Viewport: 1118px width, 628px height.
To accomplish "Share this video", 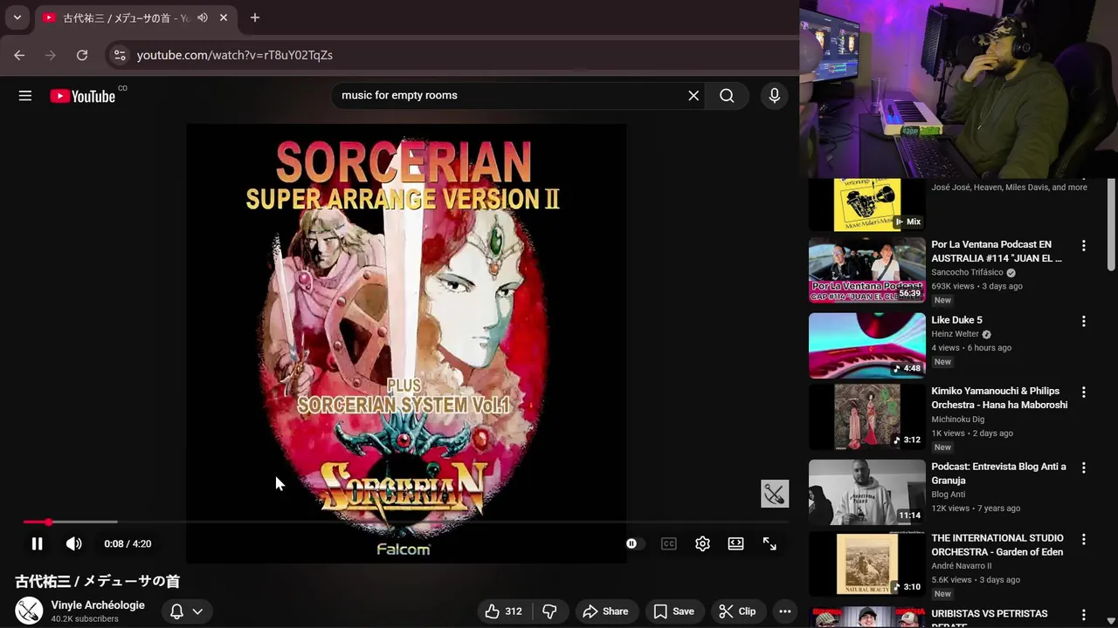I will click(605, 611).
